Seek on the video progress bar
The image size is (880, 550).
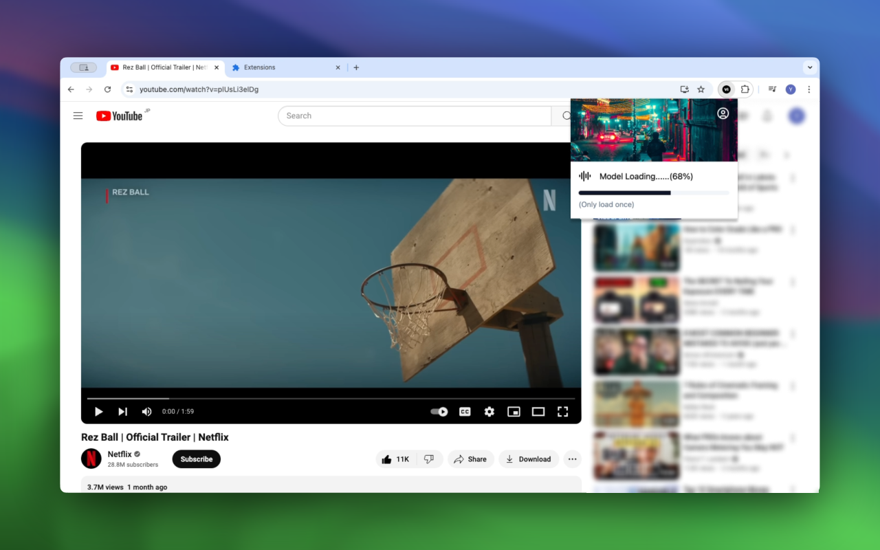point(331,398)
